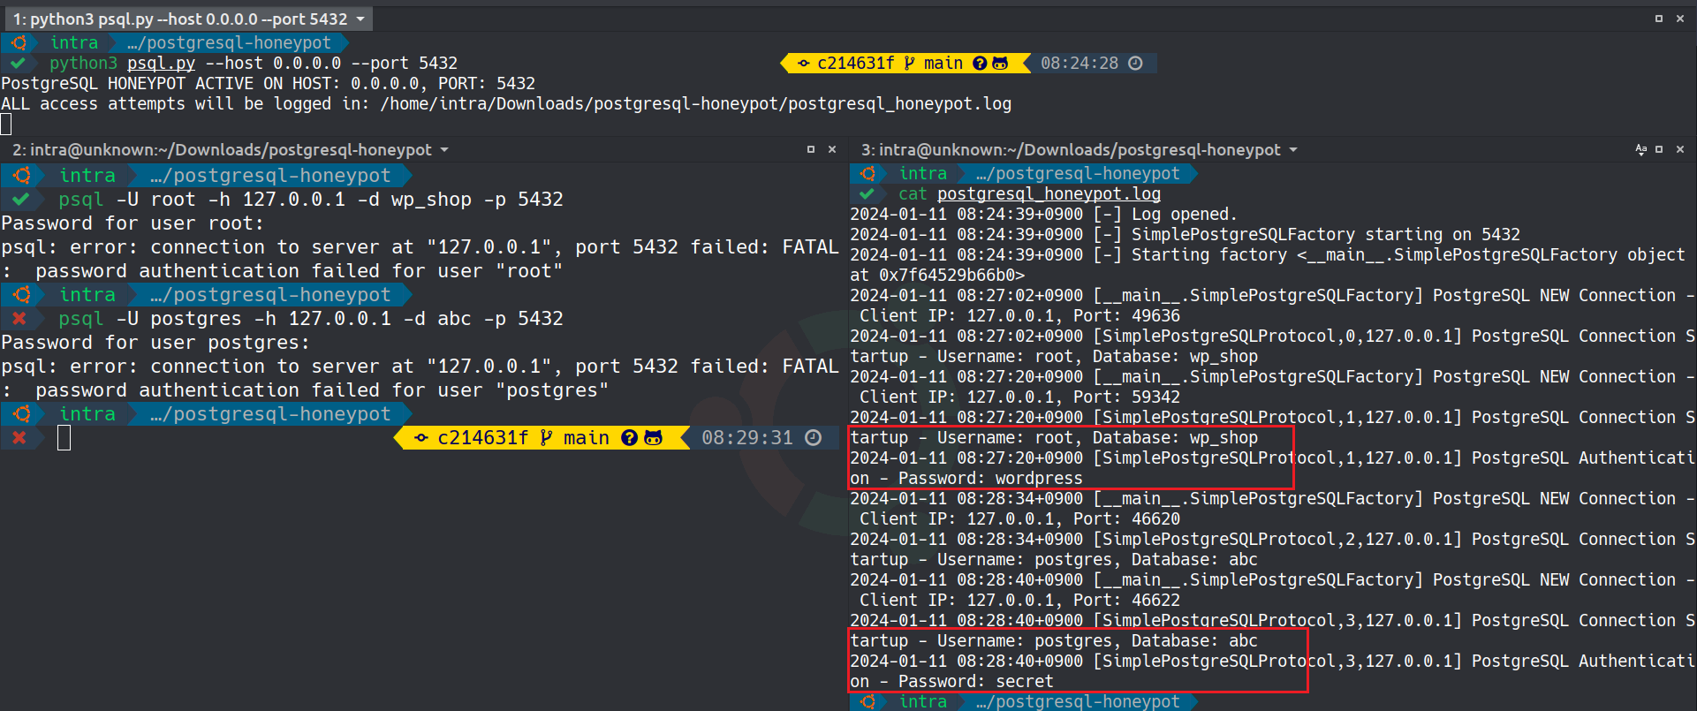Click the time '08:24:28' in terminal 1

[1080, 64]
